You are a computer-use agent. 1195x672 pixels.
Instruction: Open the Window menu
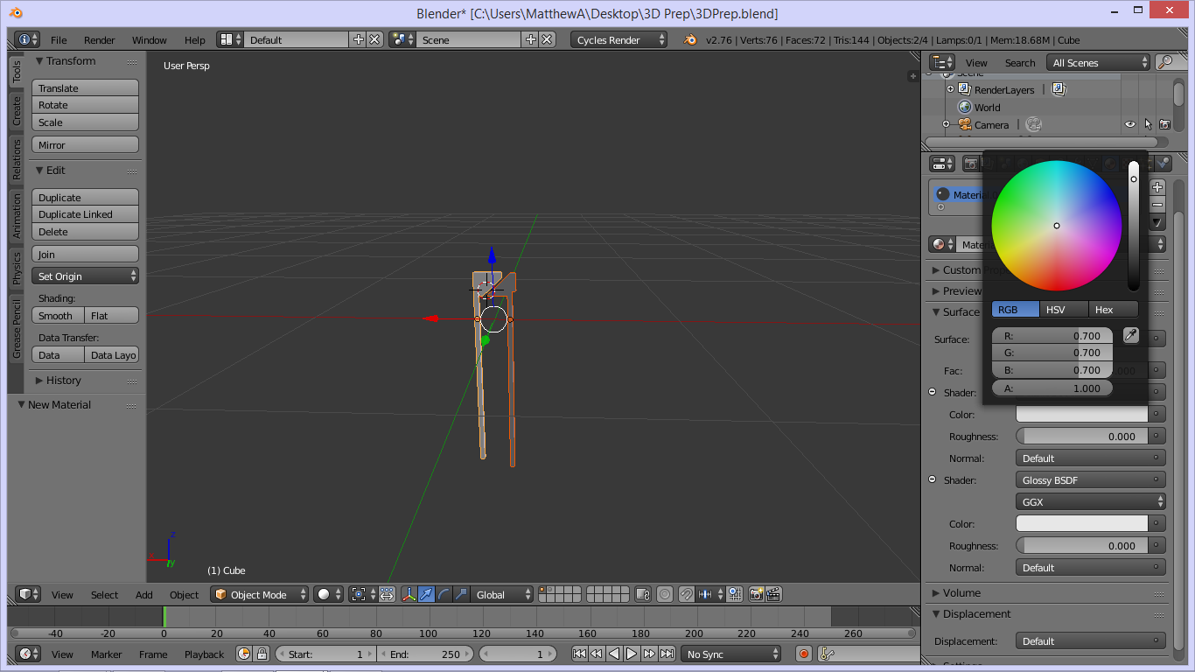(150, 39)
